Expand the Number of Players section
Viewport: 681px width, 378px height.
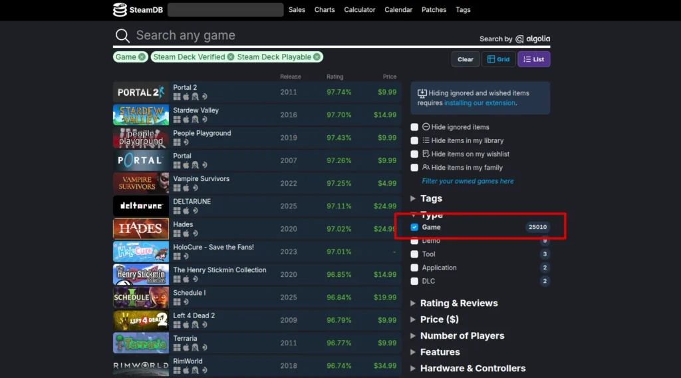point(458,336)
